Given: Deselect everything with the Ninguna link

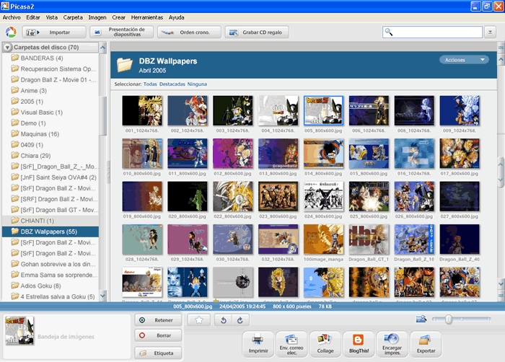Looking at the screenshot, I should [197, 84].
